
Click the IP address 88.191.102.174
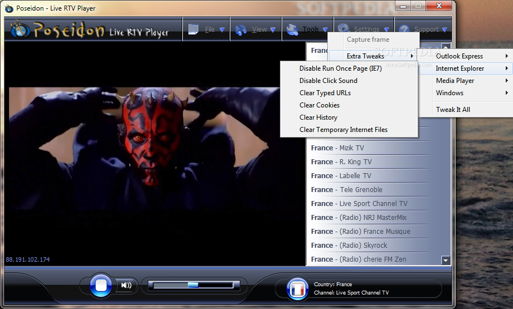28,259
